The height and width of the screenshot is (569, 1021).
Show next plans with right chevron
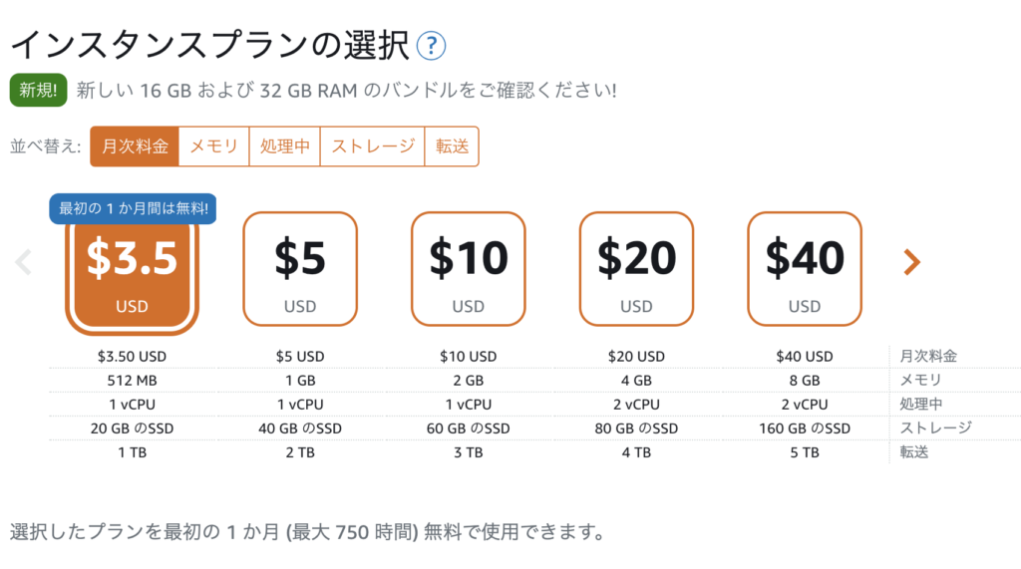[911, 262]
